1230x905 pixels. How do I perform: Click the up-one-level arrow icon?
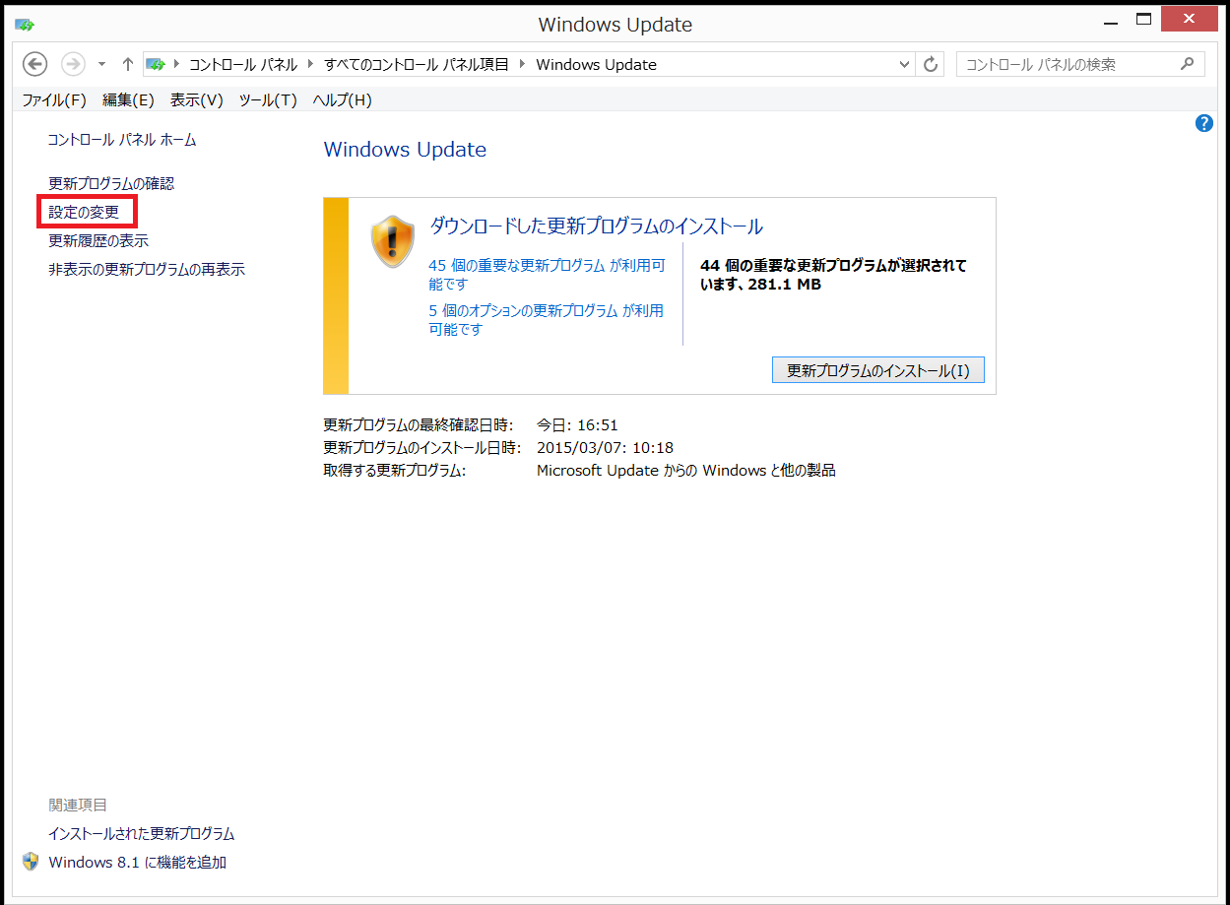127,64
